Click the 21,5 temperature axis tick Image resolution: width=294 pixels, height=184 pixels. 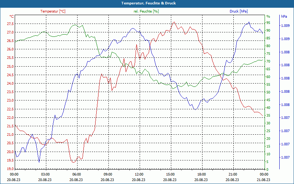(x=10, y=126)
